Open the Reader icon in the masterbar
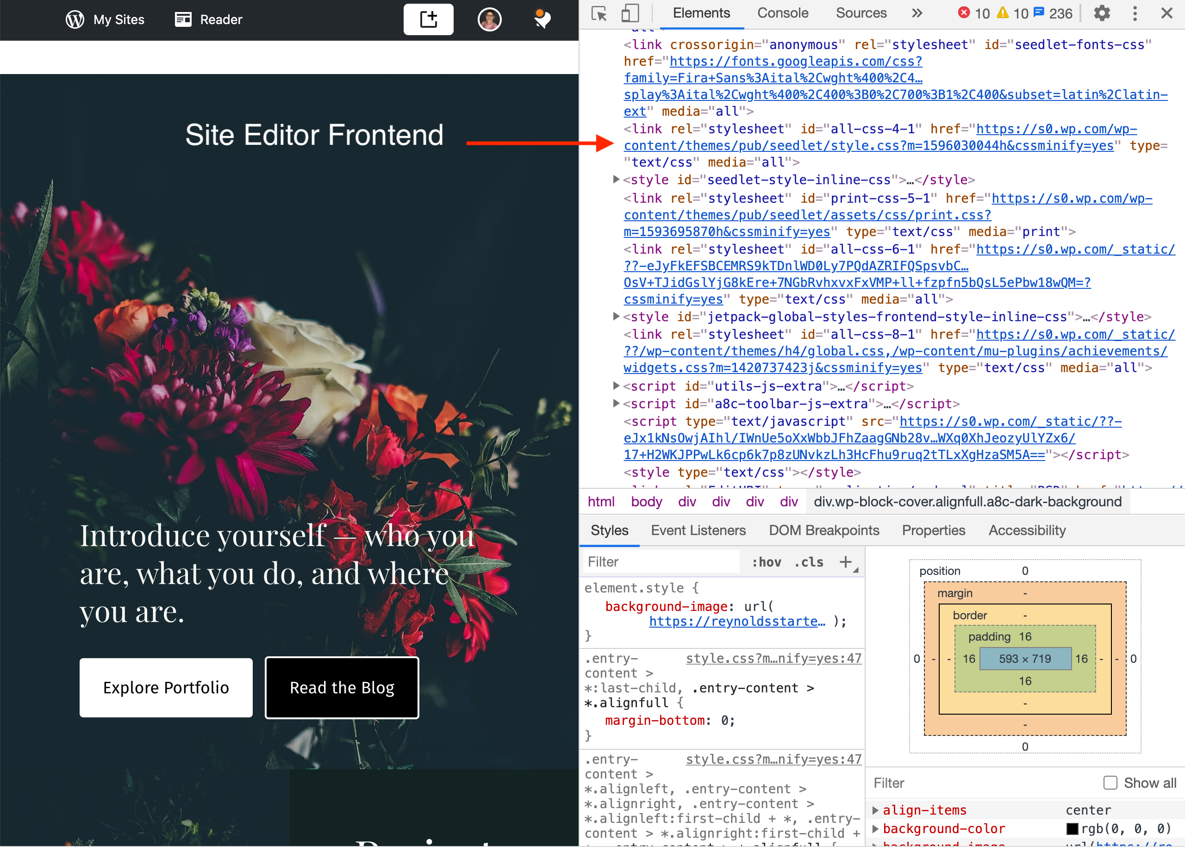 point(182,19)
